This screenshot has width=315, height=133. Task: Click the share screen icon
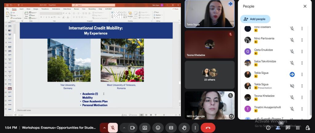145,128
